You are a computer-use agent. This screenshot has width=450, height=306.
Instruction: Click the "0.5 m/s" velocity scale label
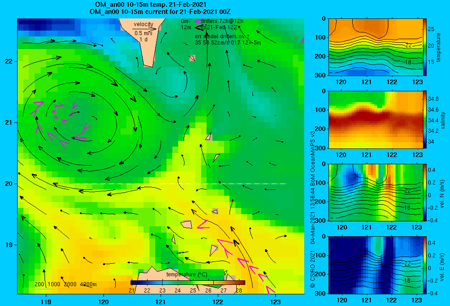pos(144,33)
